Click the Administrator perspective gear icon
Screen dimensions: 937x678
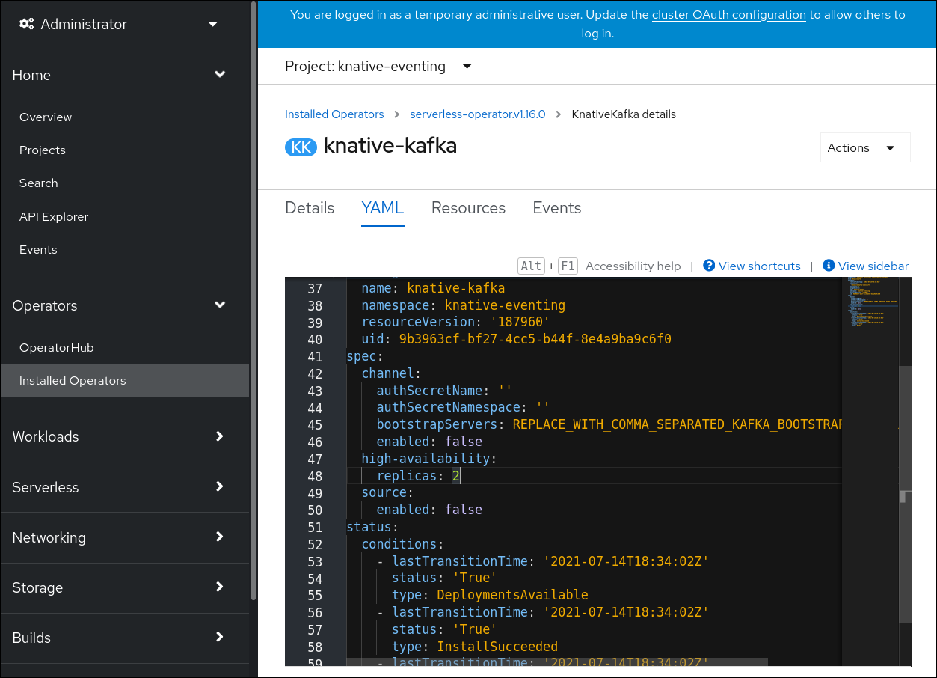(x=26, y=25)
